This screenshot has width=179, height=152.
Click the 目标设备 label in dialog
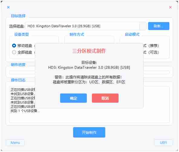[x=89, y=62]
